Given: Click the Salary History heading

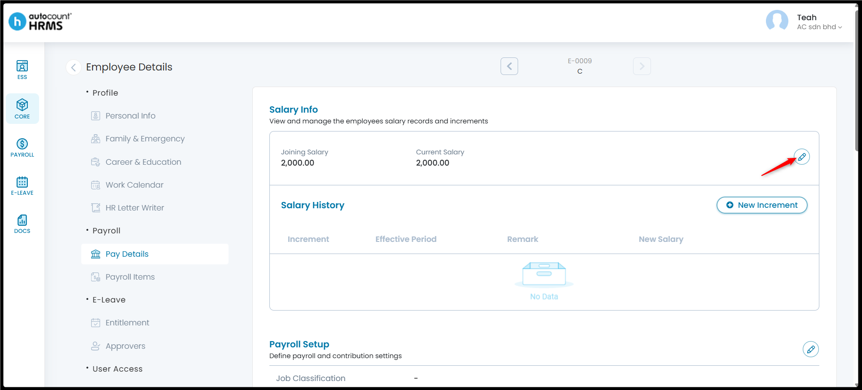Looking at the screenshot, I should pos(312,205).
